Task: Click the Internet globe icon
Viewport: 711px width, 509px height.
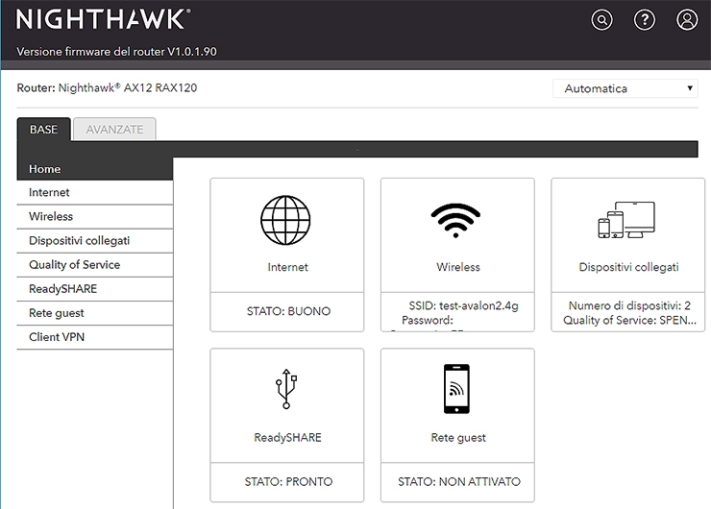Action: pos(286,219)
